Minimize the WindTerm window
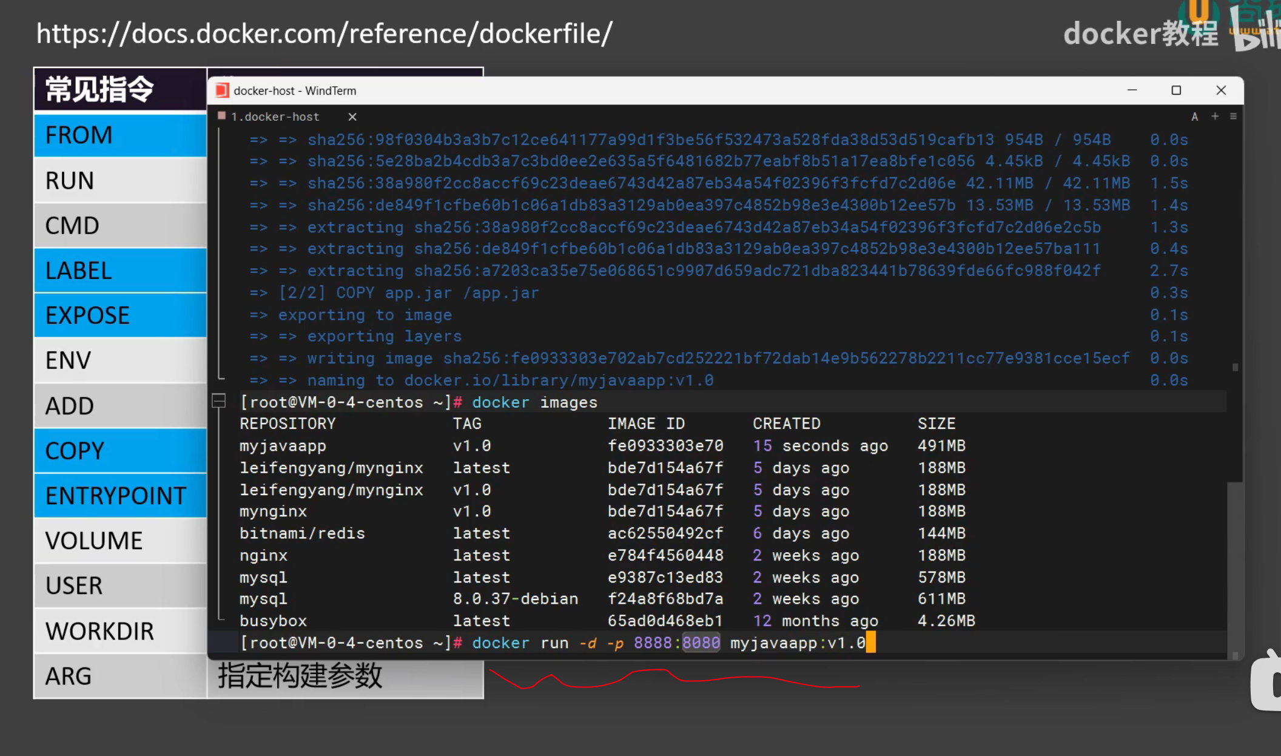1281x756 pixels. coord(1132,90)
